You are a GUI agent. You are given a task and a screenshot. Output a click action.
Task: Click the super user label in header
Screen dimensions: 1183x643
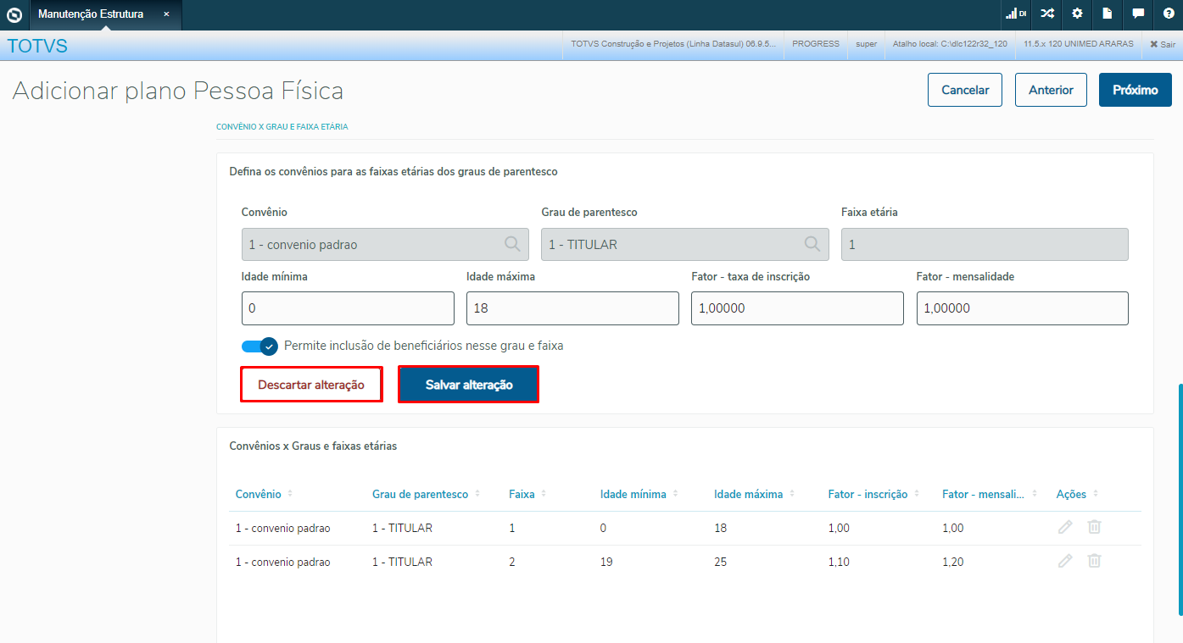[x=866, y=44]
